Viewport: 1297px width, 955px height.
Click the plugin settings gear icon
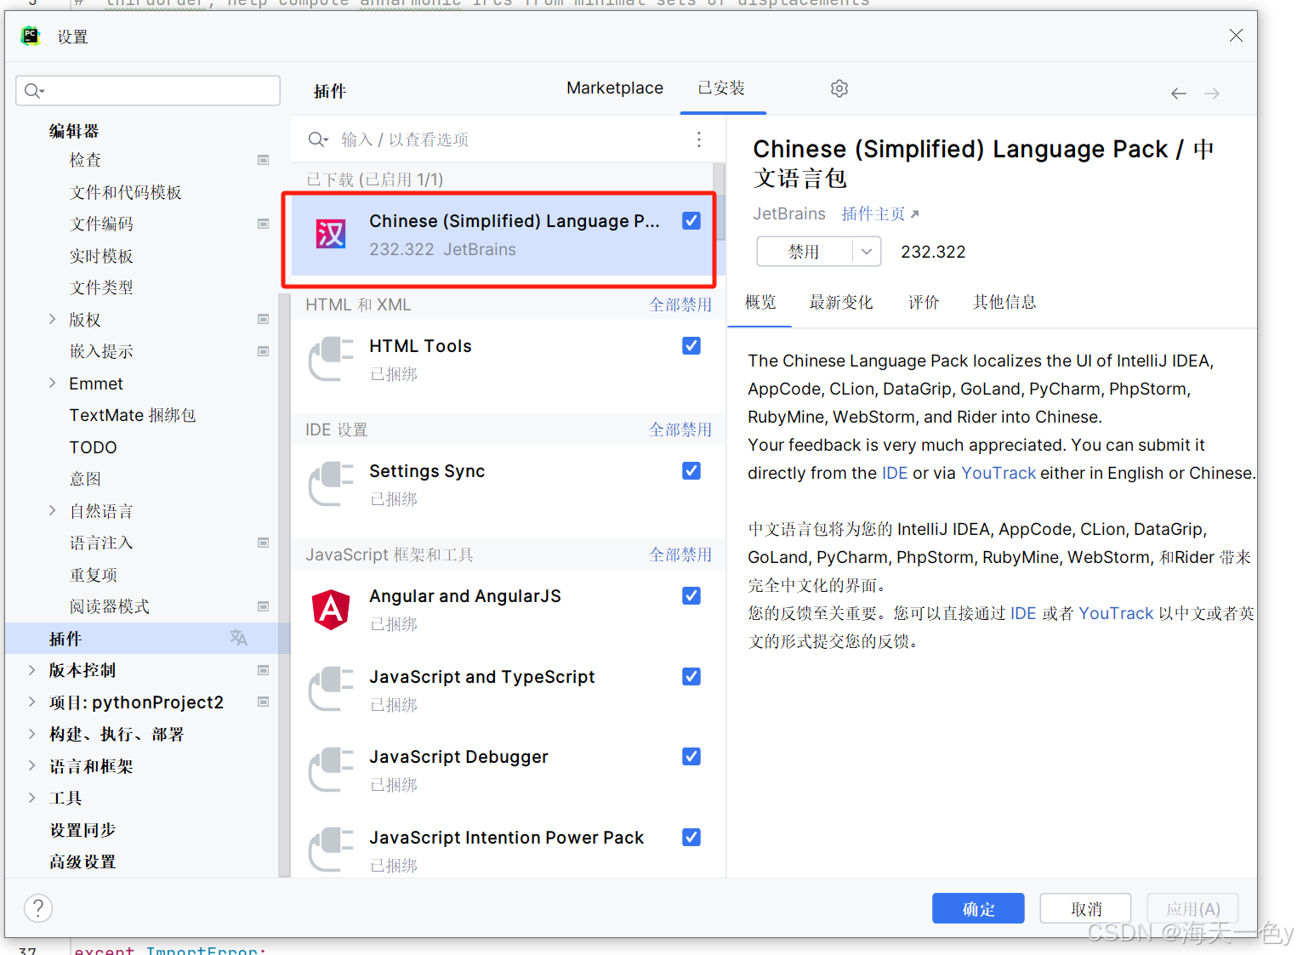click(x=839, y=88)
